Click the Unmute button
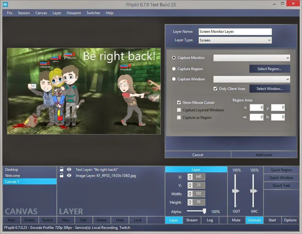Image resolution: width=302 pixels, height=234 pixels. tap(254, 220)
